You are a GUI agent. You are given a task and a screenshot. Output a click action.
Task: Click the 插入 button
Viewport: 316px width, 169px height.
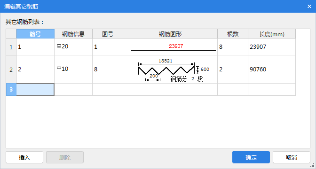point(24,157)
